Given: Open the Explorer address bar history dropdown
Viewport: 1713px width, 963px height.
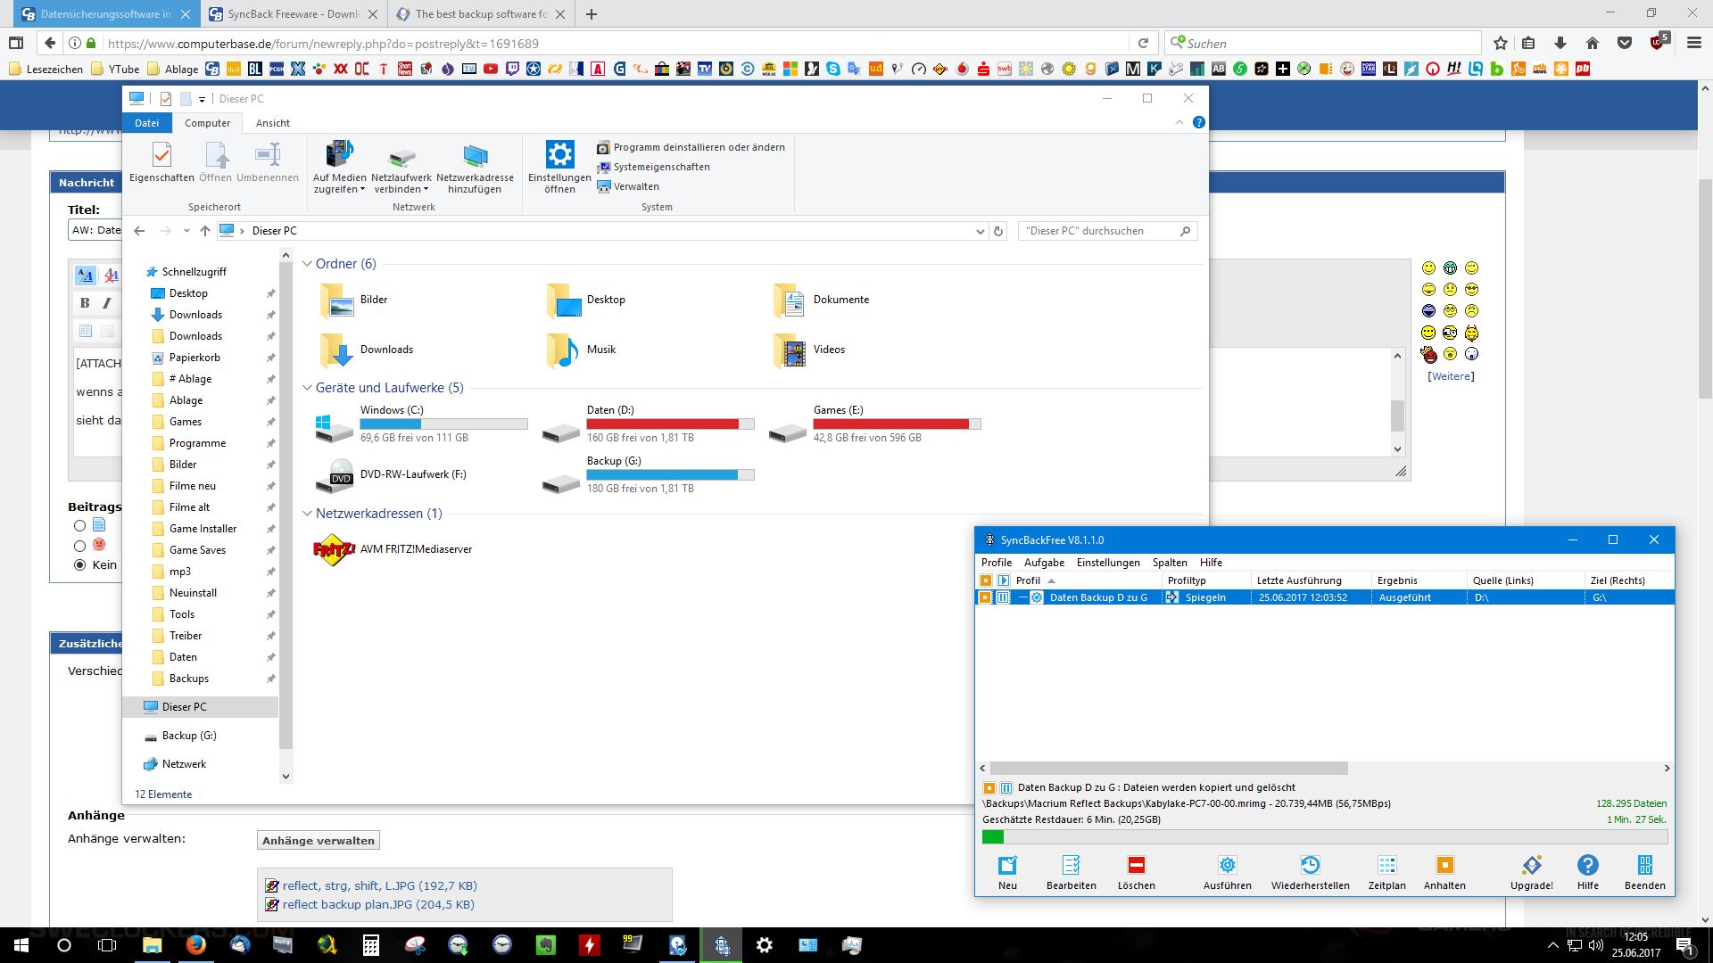Looking at the screenshot, I should coord(981,231).
